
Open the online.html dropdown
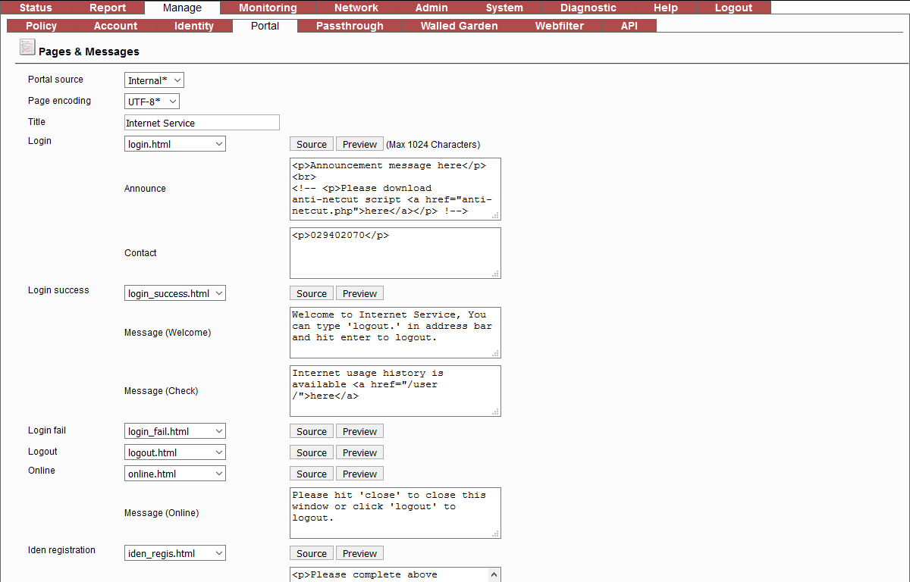click(x=175, y=473)
